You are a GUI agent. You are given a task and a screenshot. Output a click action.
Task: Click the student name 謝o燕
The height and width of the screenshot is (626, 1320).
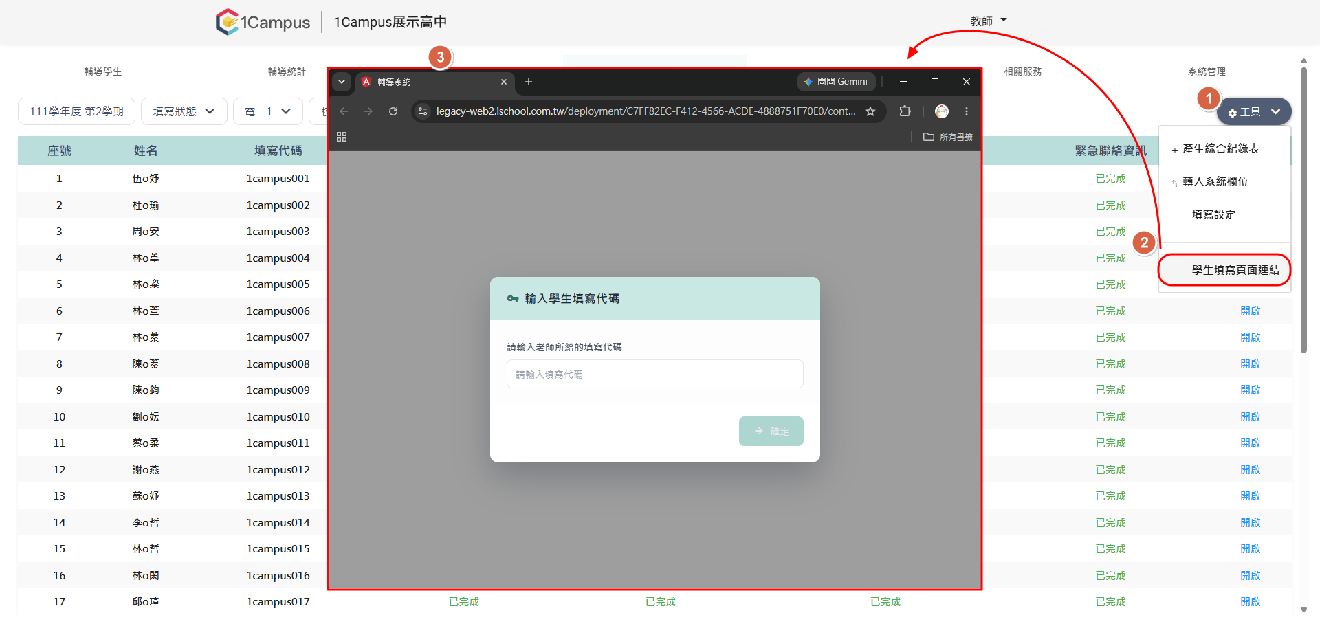point(146,470)
